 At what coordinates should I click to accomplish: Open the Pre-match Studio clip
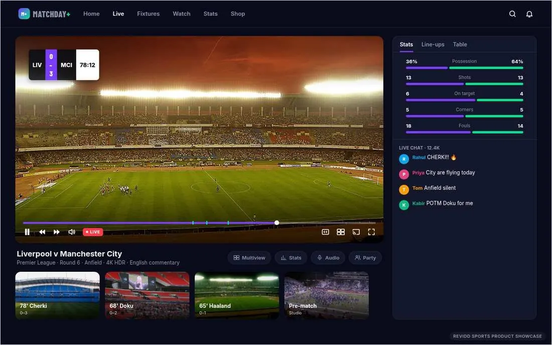click(326, 295)
